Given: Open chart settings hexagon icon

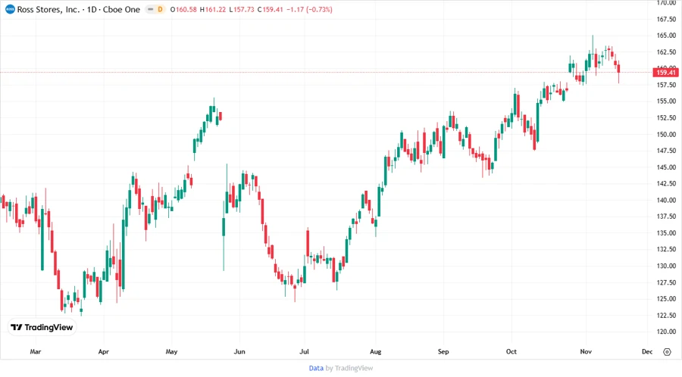Looking at the screenshot, I should (x=667, y=352).
